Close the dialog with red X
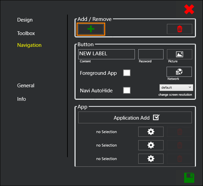 pos(189,9)
